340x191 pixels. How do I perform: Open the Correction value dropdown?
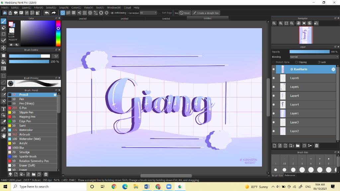[x=148, y=13]
